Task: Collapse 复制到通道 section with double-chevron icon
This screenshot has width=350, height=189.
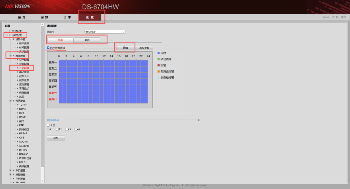Action: 199,120
